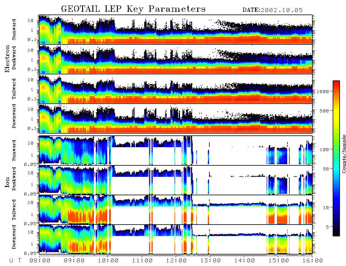Select the Electron Duskward panel label

pyautogui.click(x=14, y=58)
